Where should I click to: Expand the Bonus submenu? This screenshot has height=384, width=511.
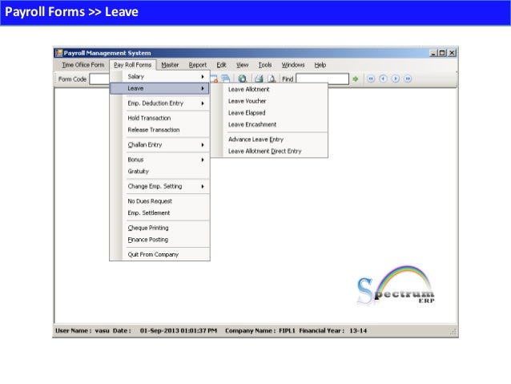click(x=159, y=160)
